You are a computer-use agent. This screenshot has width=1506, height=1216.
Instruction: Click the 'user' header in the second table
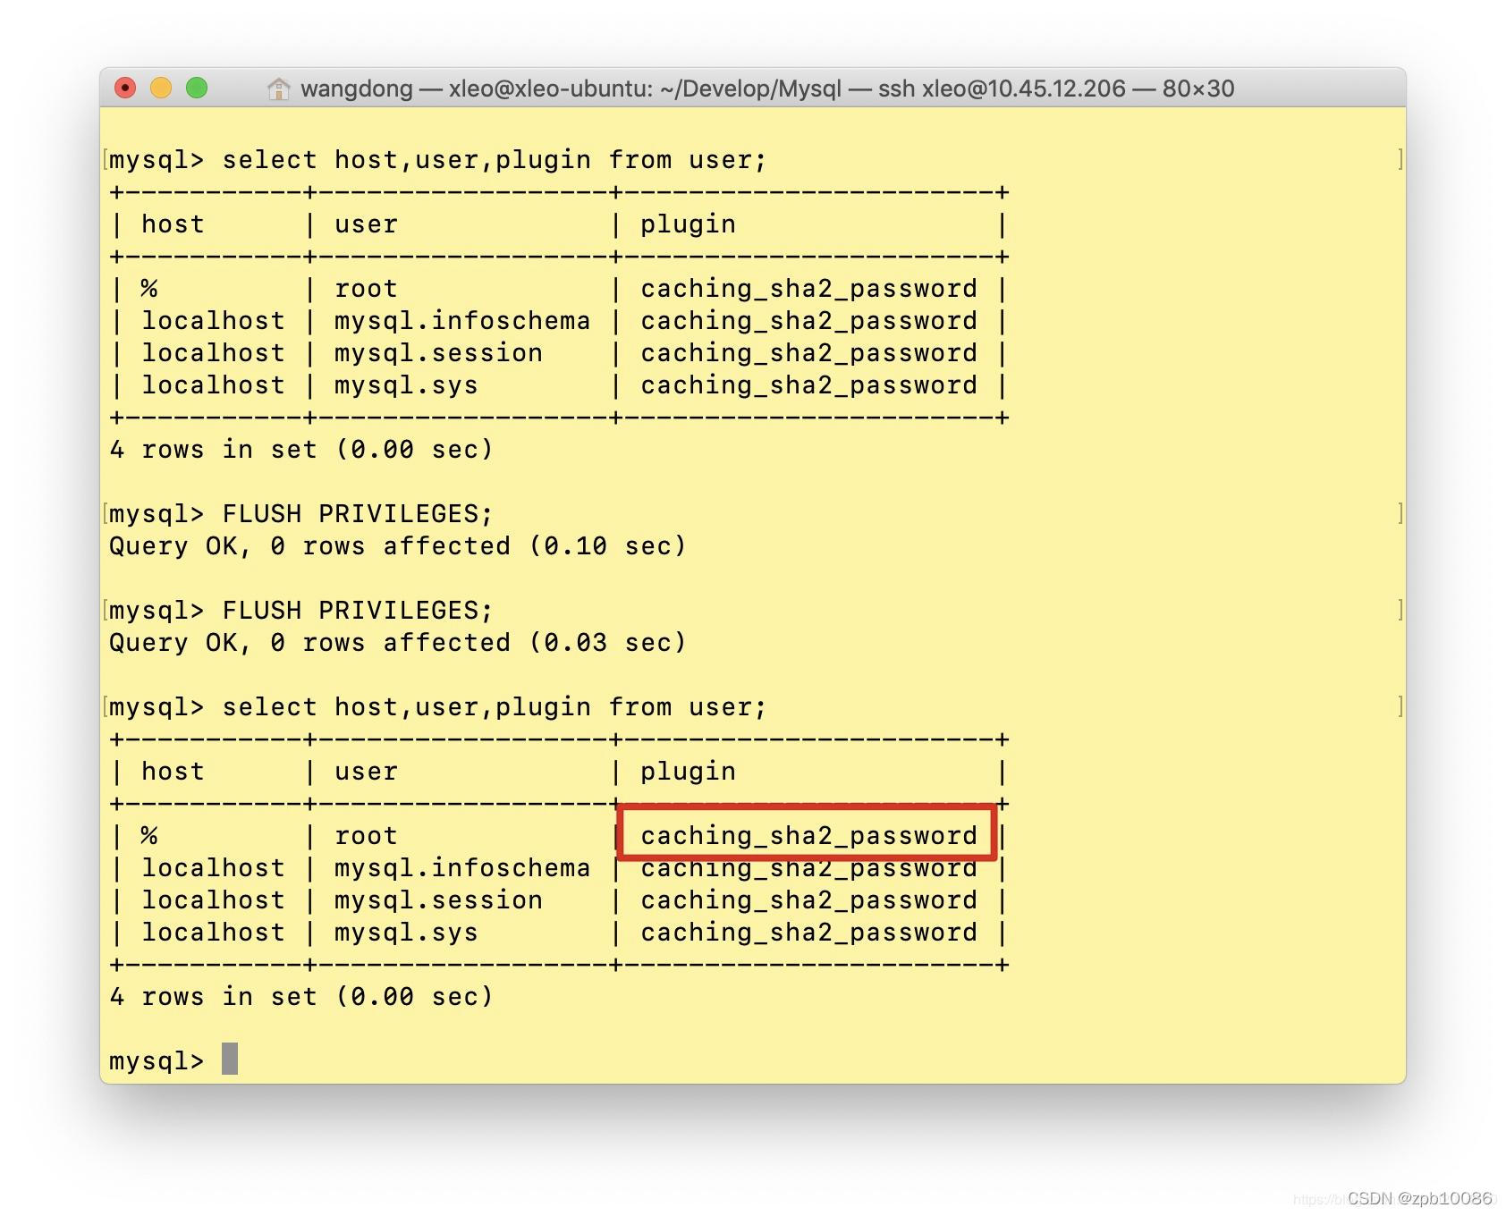point(366,772)
